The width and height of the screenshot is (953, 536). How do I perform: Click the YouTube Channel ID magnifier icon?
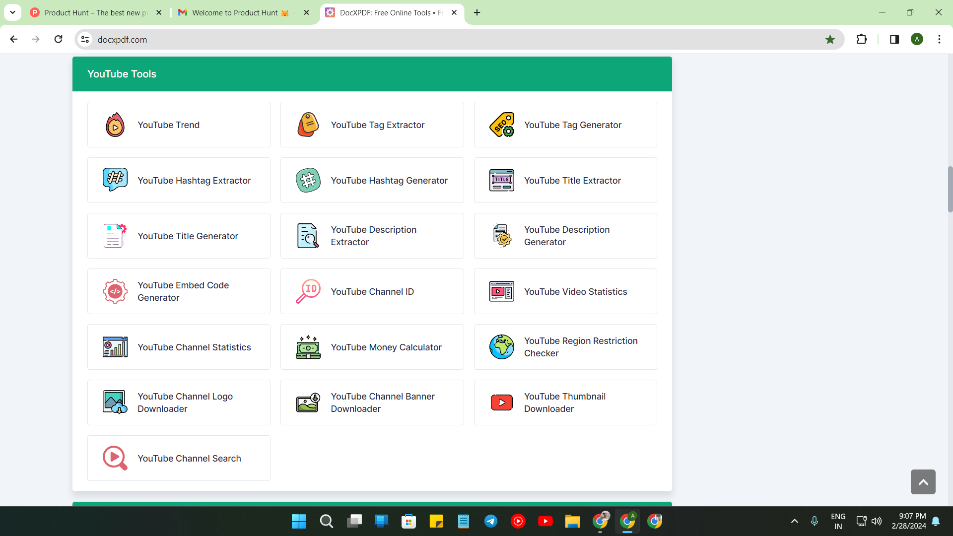pos(308,291)
